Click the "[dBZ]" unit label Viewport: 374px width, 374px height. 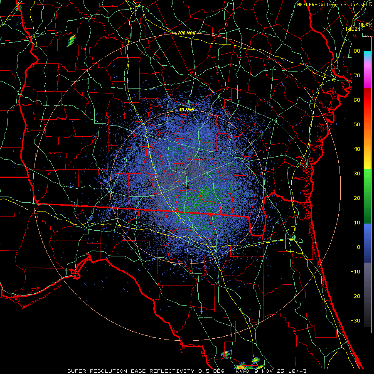click(x=353, y=29)
